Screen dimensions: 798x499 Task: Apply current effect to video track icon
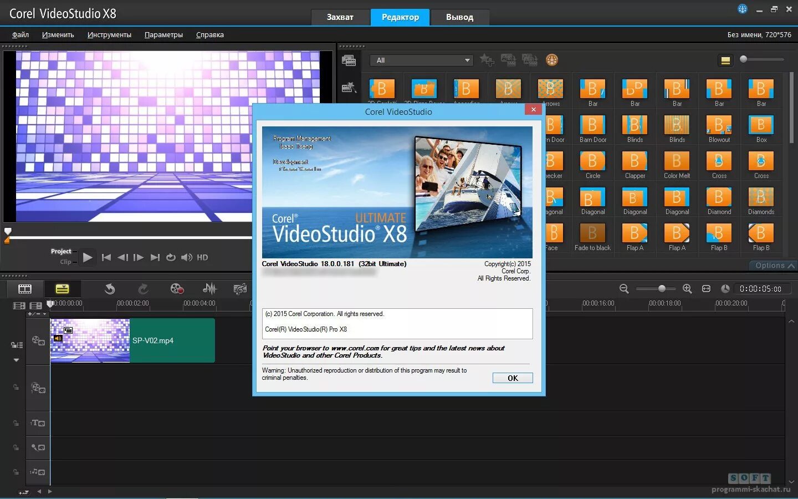(508, 60)
